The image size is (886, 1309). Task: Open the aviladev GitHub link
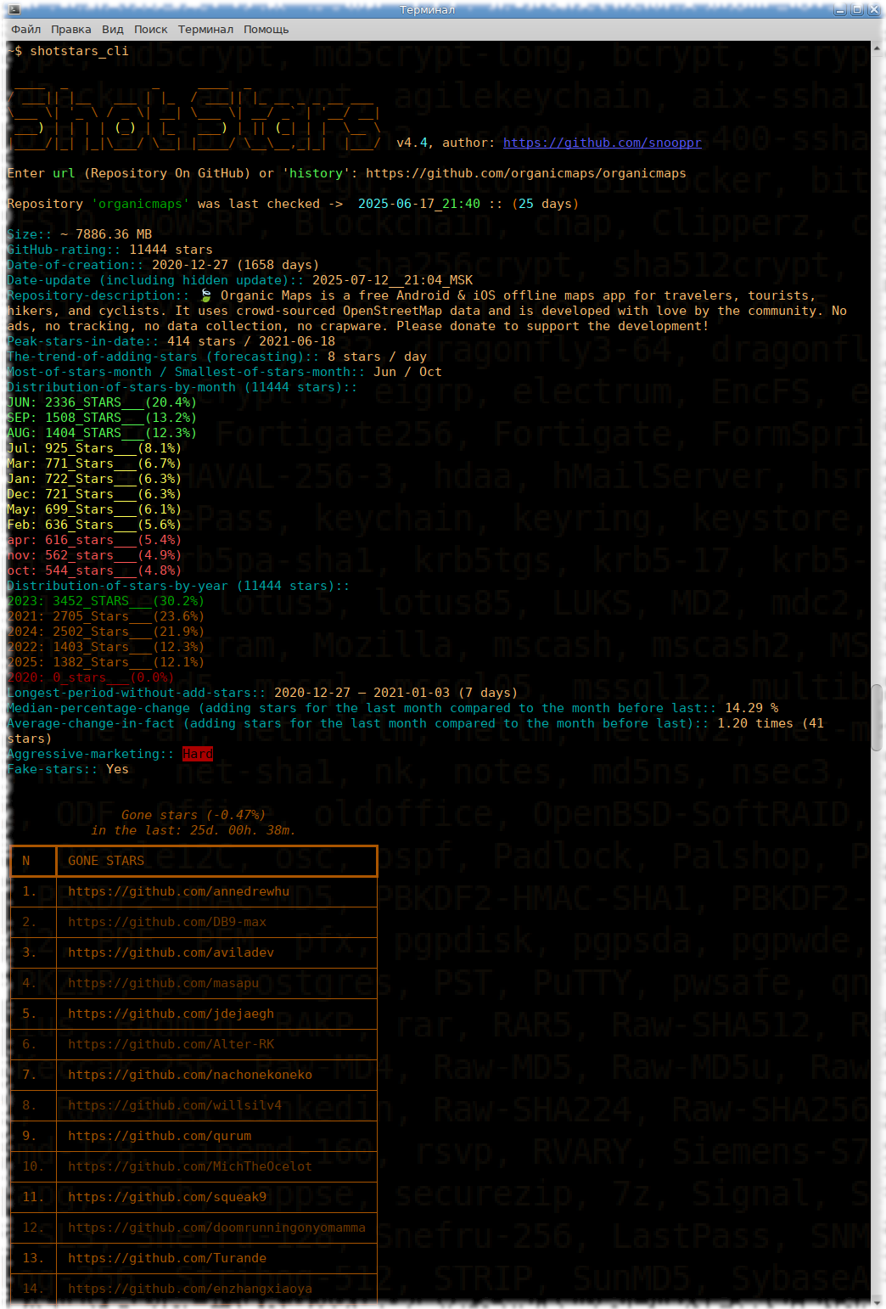coord(171,952)
